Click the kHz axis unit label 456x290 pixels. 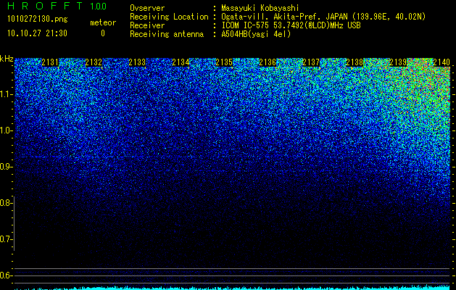coord(7,59)
